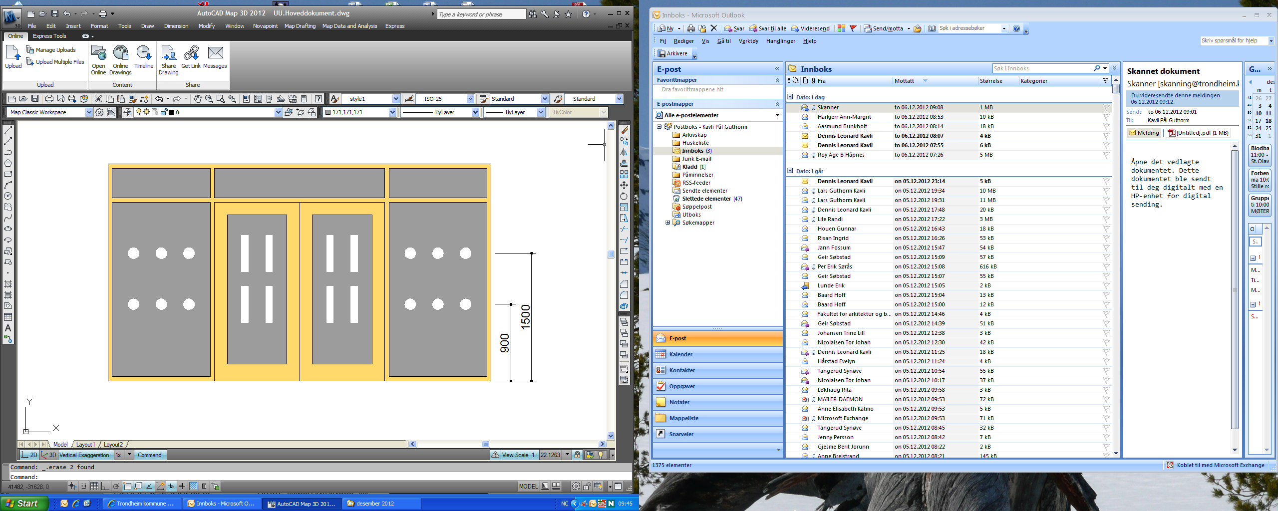
Task: Click the Svar reply button
Action: (734, 28)
